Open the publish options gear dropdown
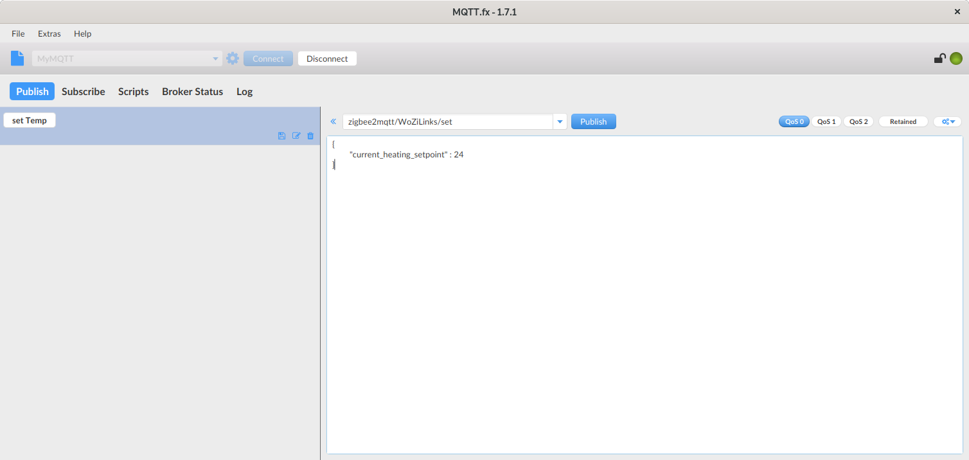969x460 pixels. tap(948, 121)
